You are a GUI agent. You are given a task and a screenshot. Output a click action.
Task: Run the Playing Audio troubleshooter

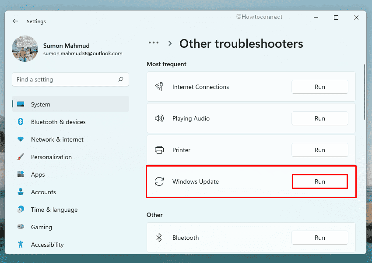pyautogui.click(x=320, y=118)
